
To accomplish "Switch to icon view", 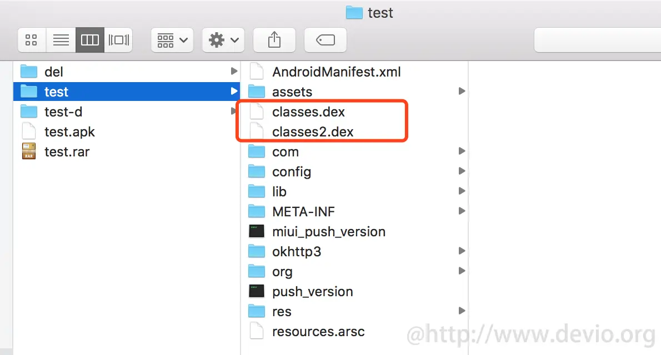I will 31,39.
